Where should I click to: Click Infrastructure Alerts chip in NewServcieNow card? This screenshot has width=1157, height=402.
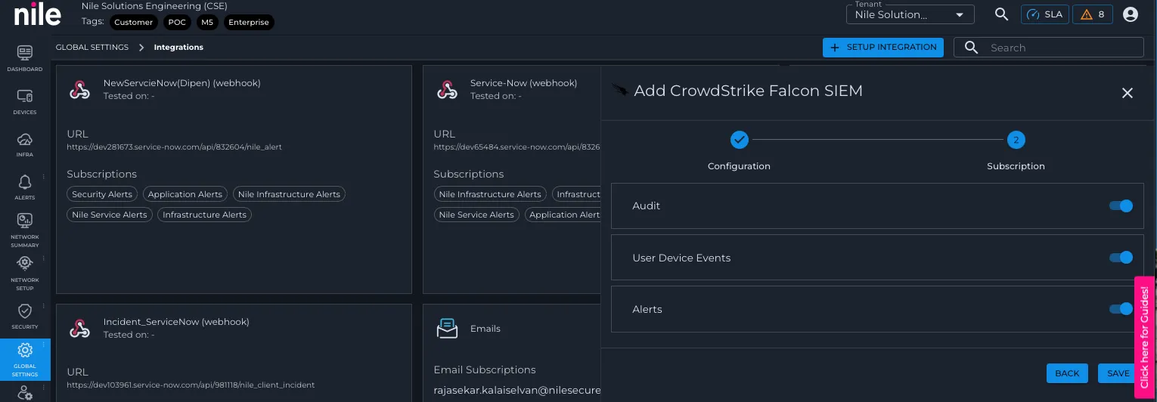pos(205,215)
